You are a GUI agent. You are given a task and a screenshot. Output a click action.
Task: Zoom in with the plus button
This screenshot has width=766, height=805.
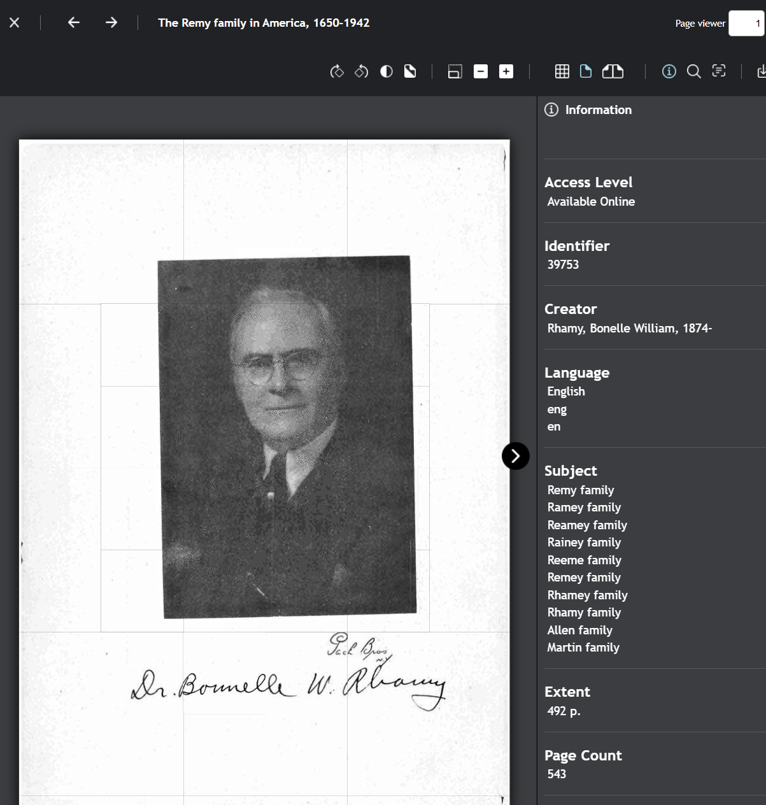[506, 71]
